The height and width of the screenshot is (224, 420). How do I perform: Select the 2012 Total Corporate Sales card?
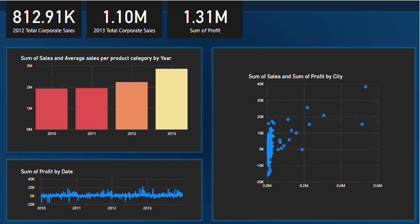pos(44,19)
